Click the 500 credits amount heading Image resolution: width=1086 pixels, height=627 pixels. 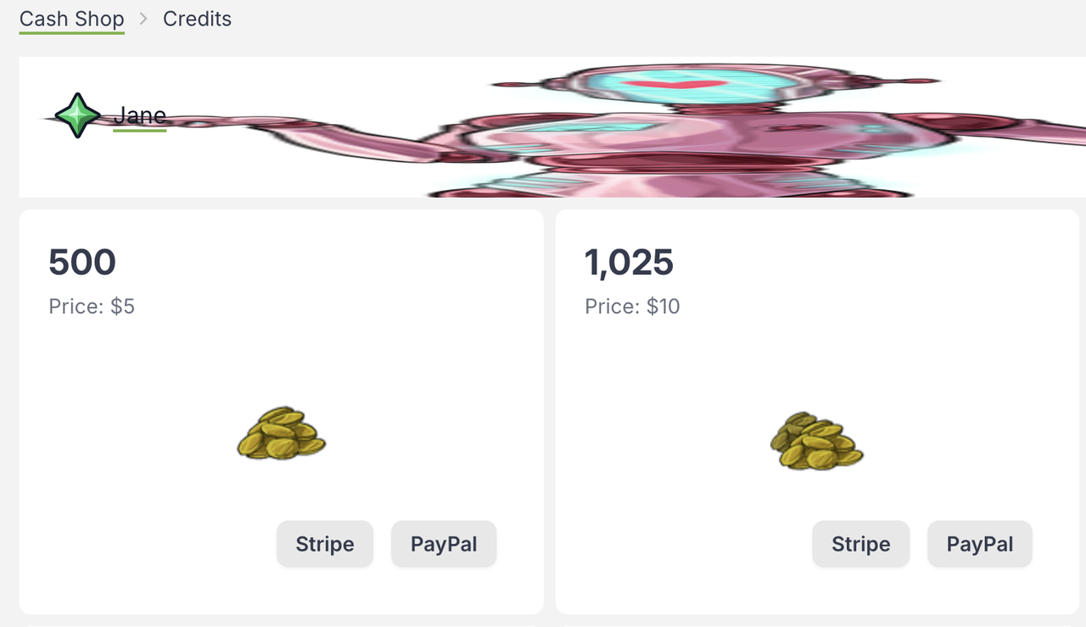tap(82, 262)
